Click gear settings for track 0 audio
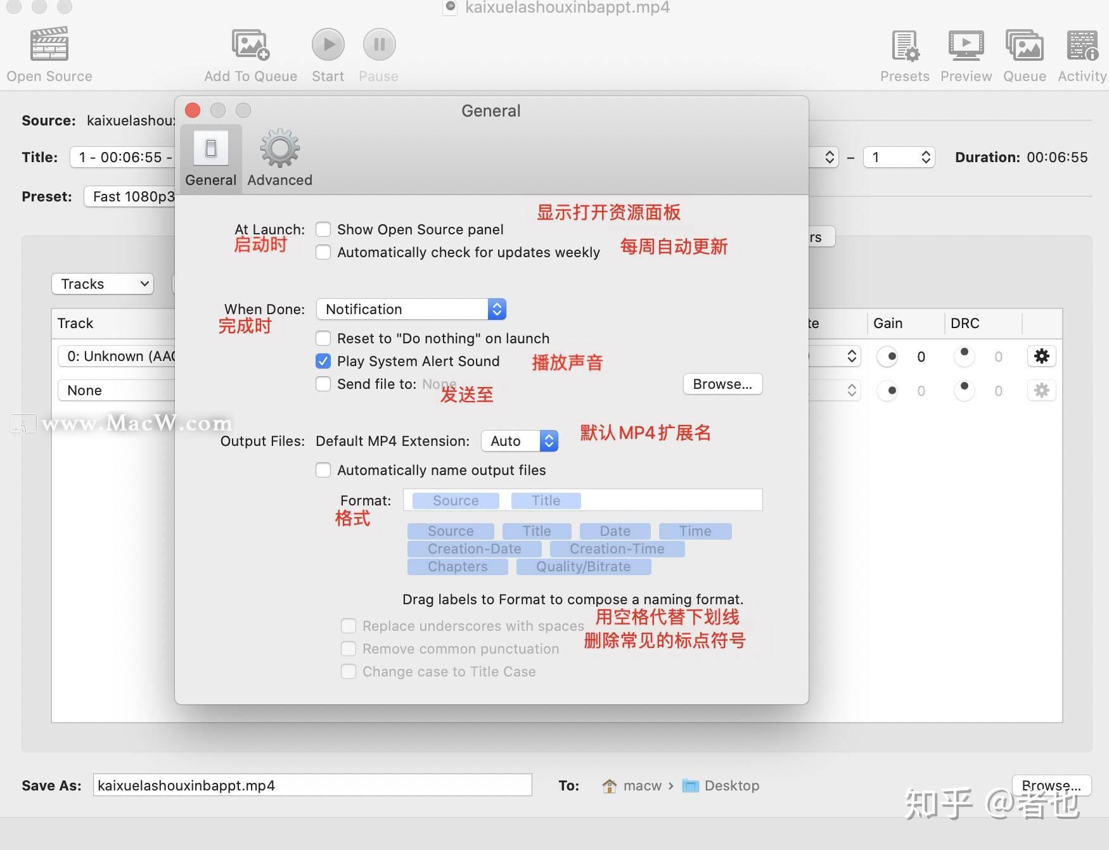The image size is (1109, 850). pyautogui.click(x=1041, y=357)
